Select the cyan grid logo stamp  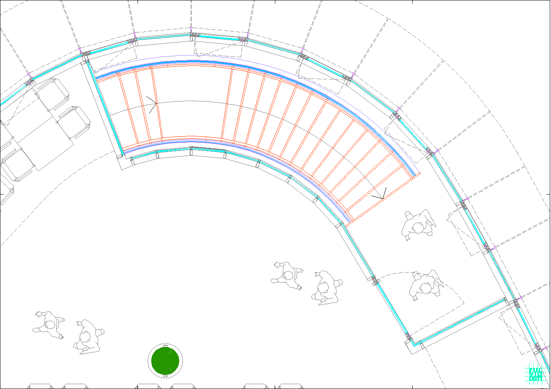(x=535, y=374)
